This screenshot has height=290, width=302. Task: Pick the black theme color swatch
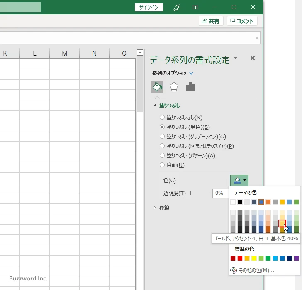point(240,202)
